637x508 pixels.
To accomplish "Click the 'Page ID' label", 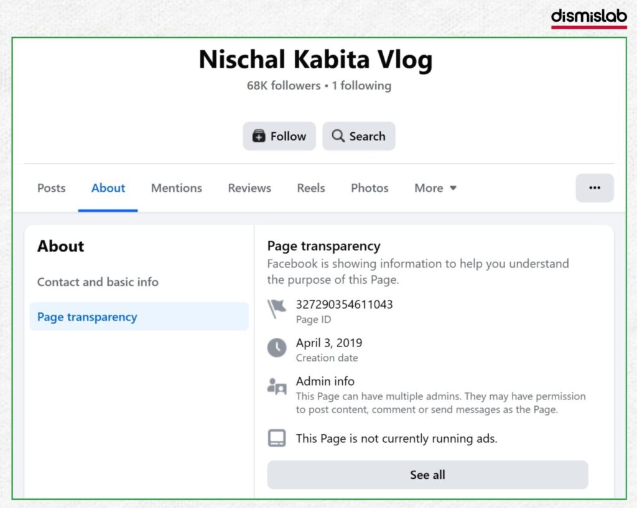I will tap(314, 319).
